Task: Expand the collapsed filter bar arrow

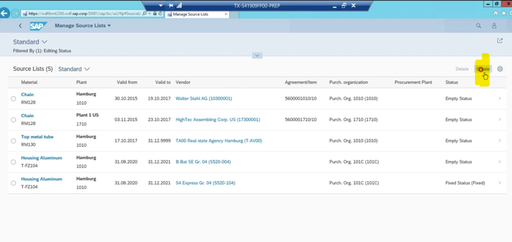Action: tap(257, 56)
